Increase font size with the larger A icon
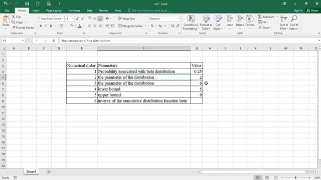This screenshot has width=321, height=180. coord(77,18)
